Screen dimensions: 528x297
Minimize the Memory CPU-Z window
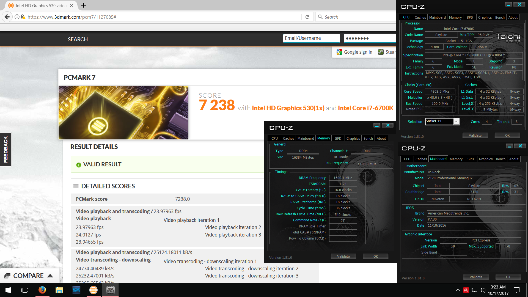(x=377, y=125)
